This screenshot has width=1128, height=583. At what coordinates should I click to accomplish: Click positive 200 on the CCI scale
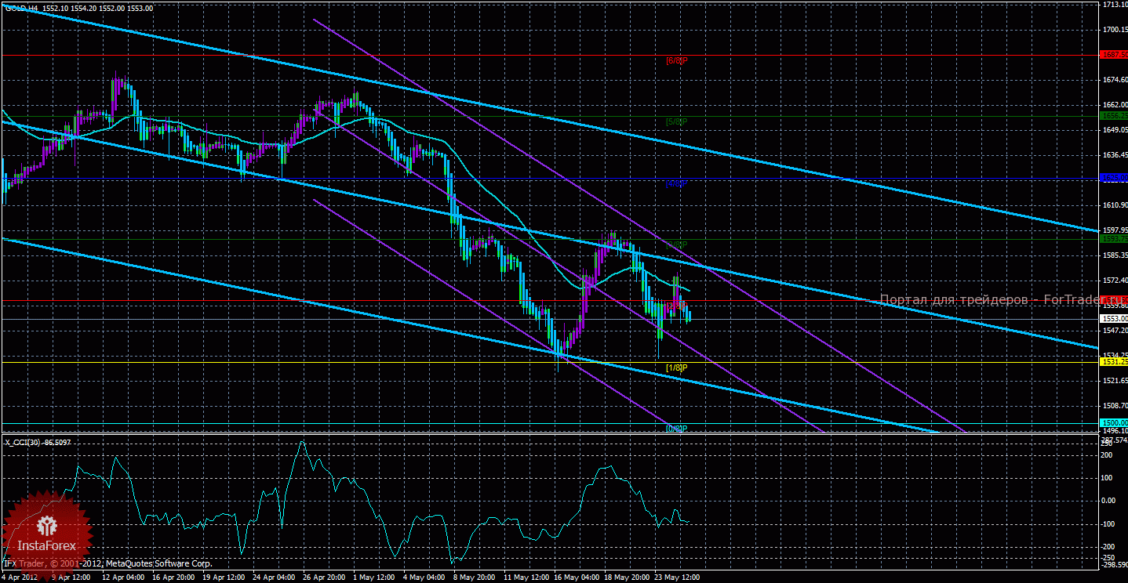(x=1107, y=454)
